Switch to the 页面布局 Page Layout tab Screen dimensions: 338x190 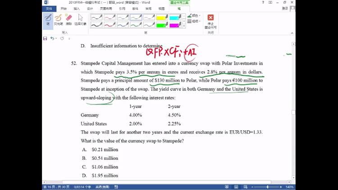pos(106,9)
